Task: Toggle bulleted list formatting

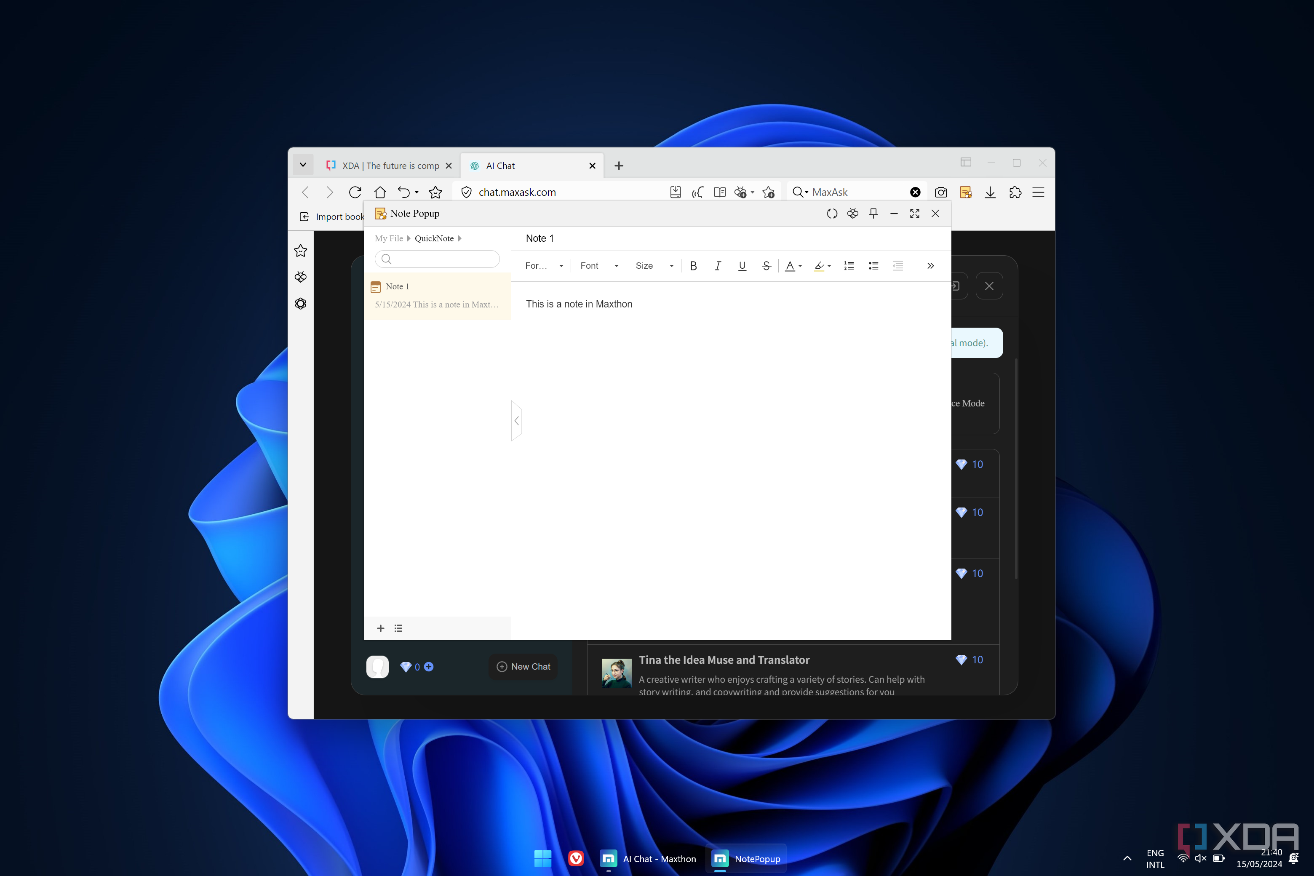Action: [x=873, y=266]
